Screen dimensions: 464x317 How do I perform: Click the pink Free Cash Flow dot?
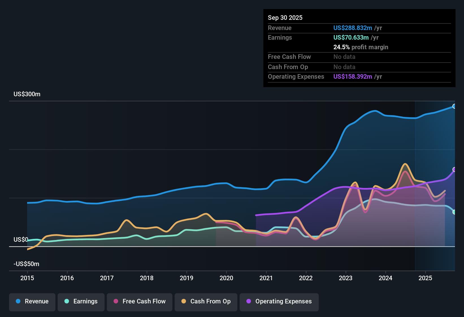(116, 301)
